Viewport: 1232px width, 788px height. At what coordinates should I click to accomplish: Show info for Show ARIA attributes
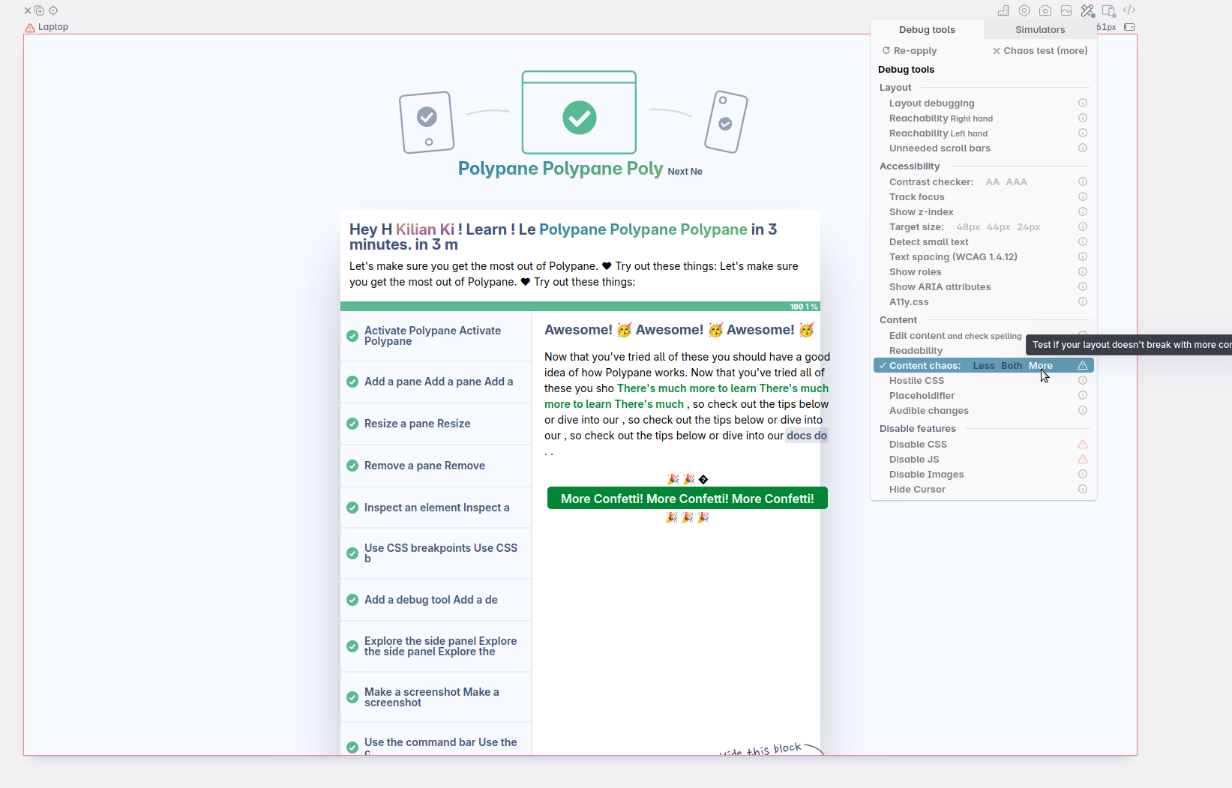[x=1083, y=286]
